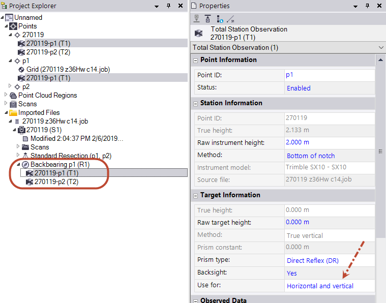386x303 pixels.
Task: Click the first Properties toolbar icon
Action: coord(196,19)
